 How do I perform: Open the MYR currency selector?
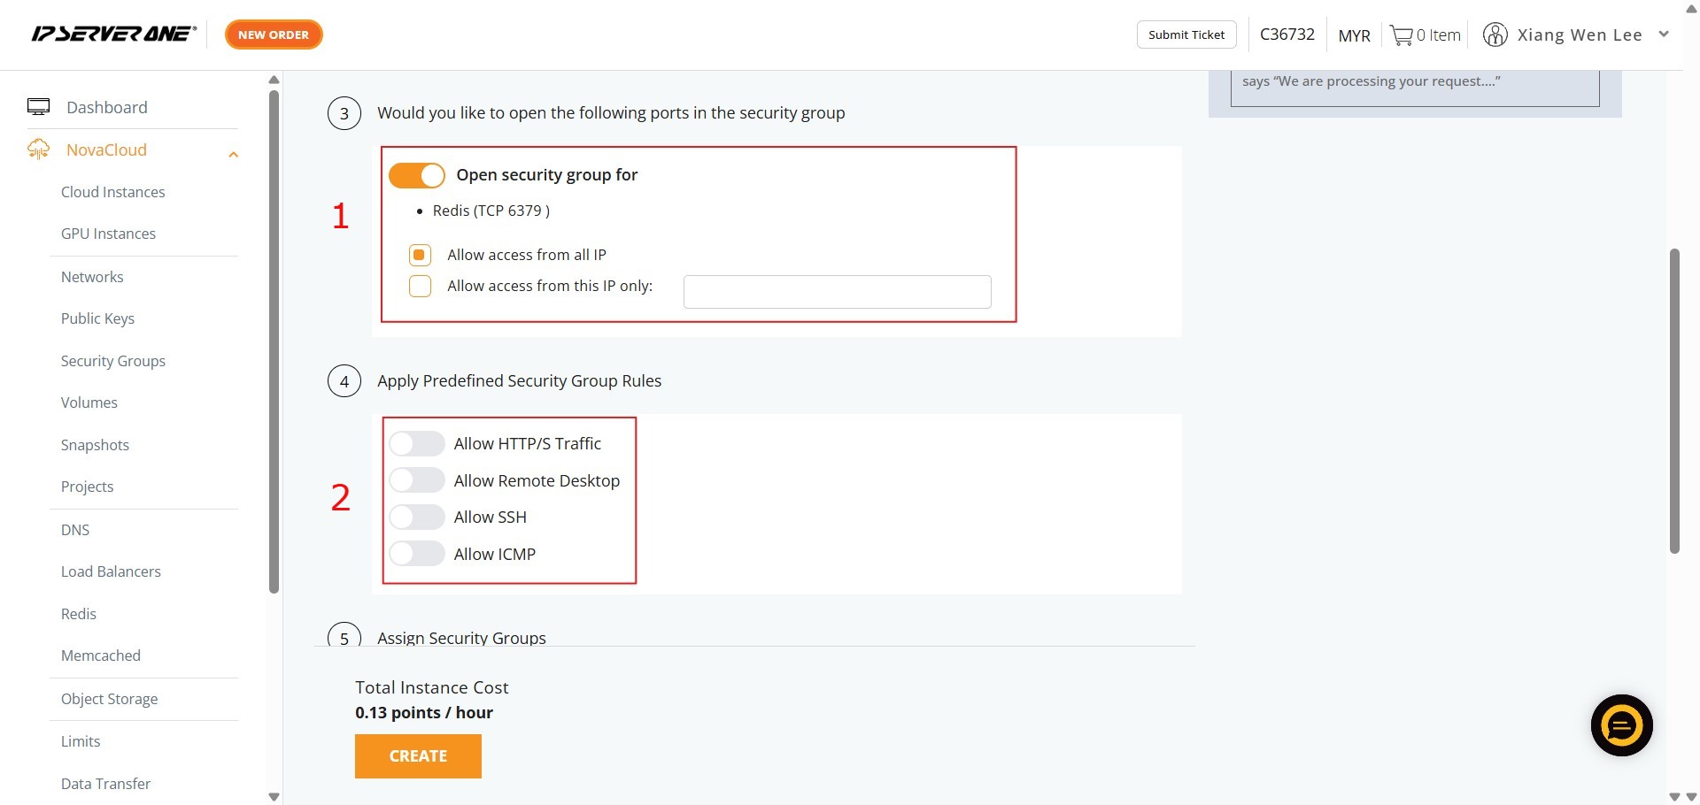pos(1354,35)
